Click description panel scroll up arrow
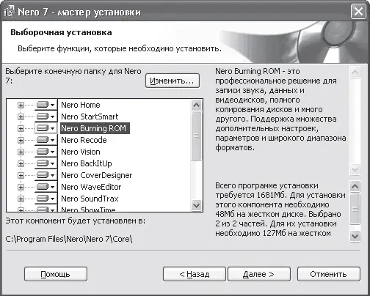 coord(355,73)
